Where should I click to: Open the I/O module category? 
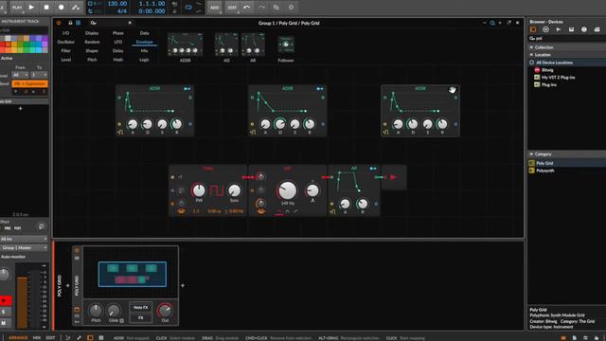(x=66, y=33)
